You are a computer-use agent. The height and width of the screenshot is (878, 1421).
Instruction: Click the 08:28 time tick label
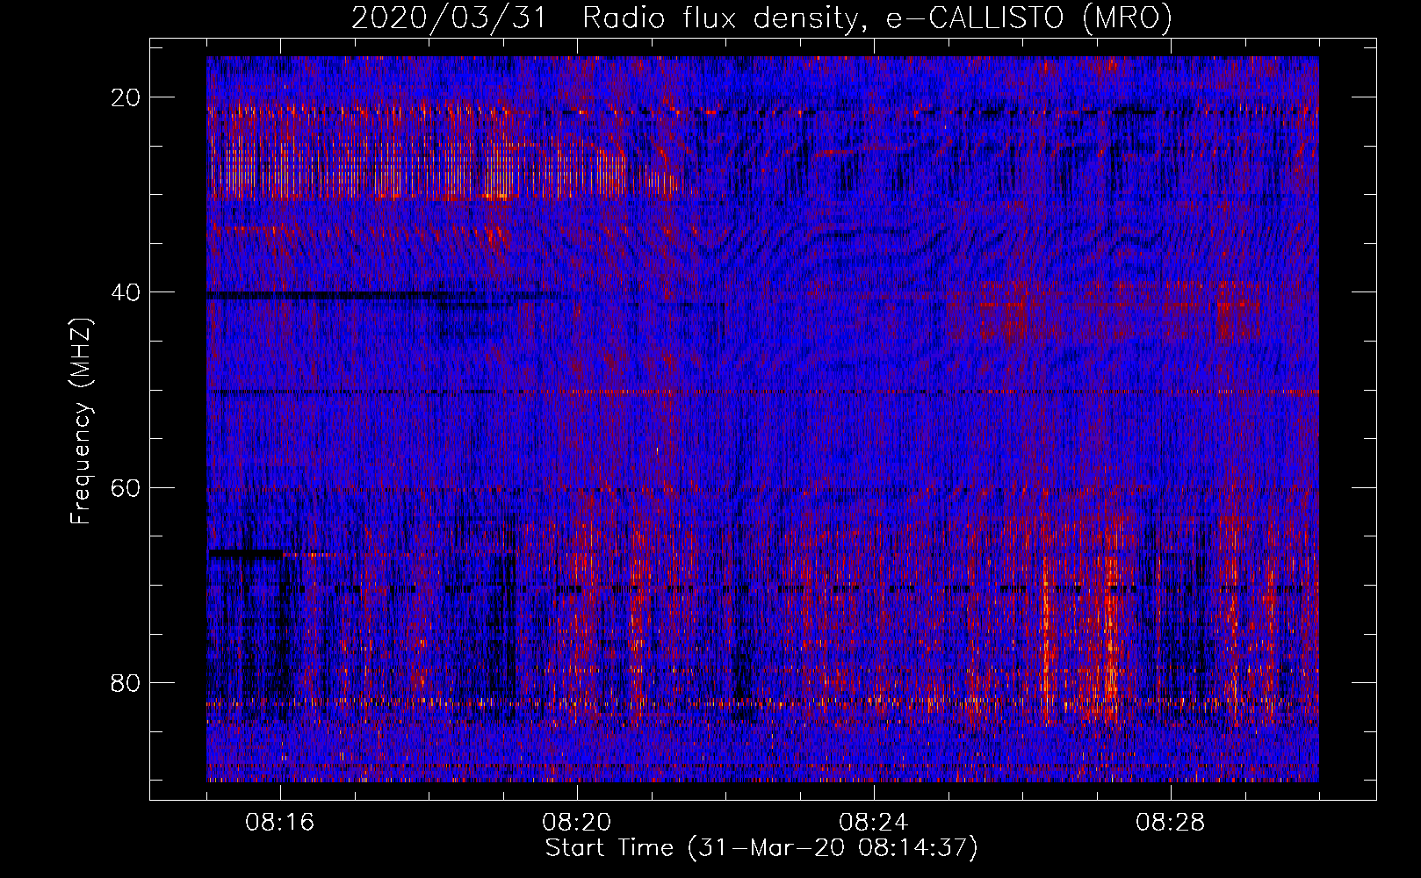pyautogui.click(x=1171, y=823)
